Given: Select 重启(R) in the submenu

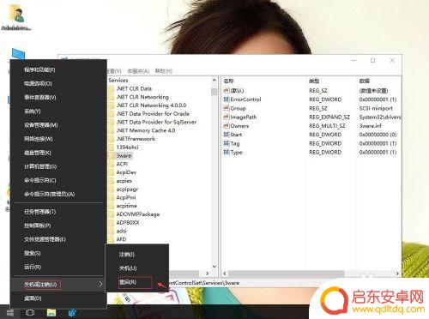Looking at the screenshot, I should [x=137, y=282].
